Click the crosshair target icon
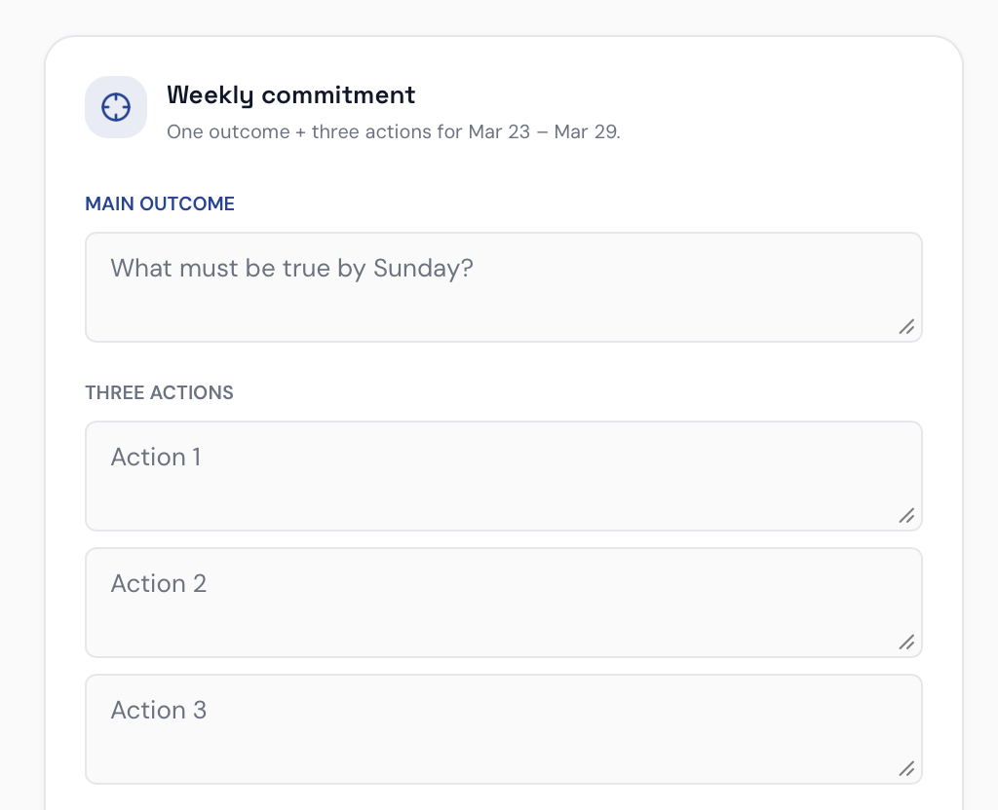Viewport: 998px width, 810px height. 116,107
